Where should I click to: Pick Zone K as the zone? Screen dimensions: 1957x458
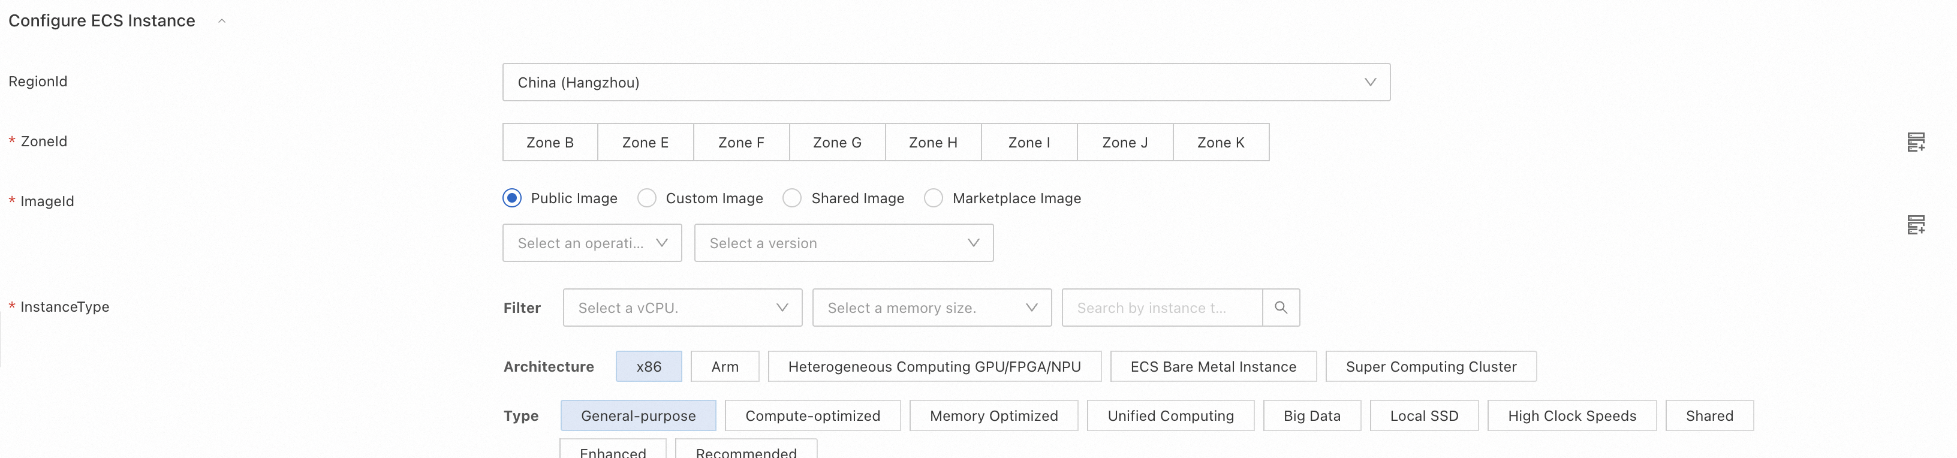pos(1220,143)
